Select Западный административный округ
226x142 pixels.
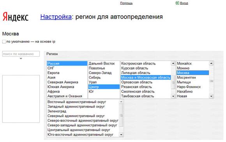point(83,107)
